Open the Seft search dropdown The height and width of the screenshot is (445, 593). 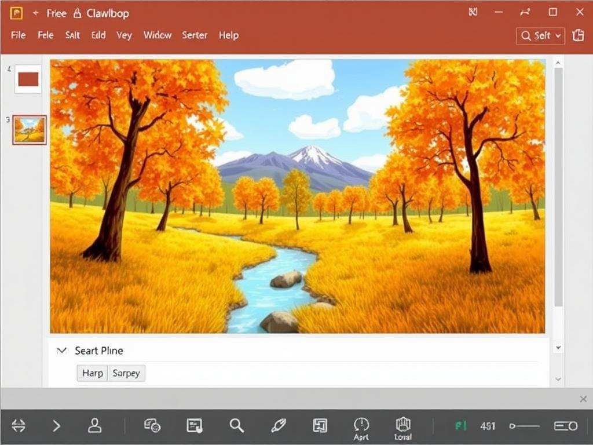[540, 36]
